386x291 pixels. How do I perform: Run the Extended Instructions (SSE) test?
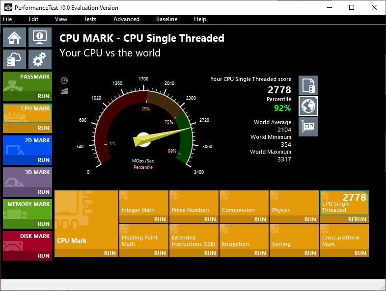(194, 253)
